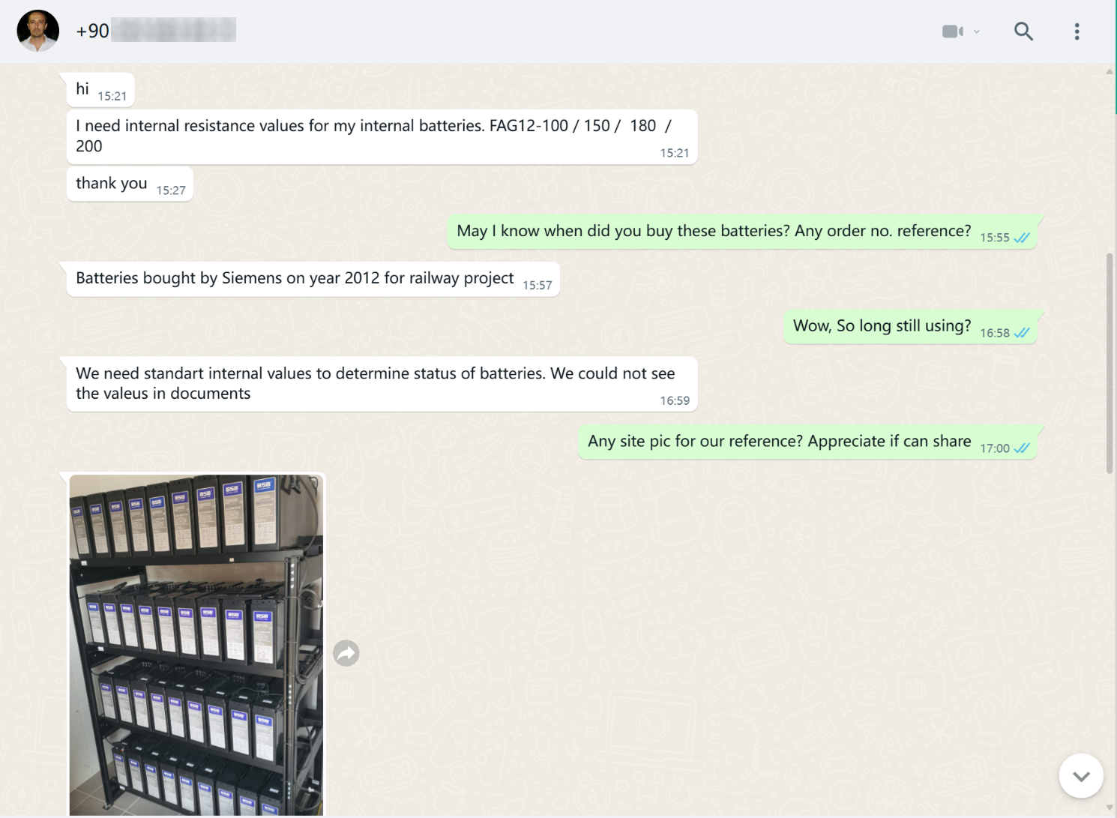The width and height of the screenshot is (1117, 818).
Task: Forward the battery rack photo
Action: (x=346, y=653)
